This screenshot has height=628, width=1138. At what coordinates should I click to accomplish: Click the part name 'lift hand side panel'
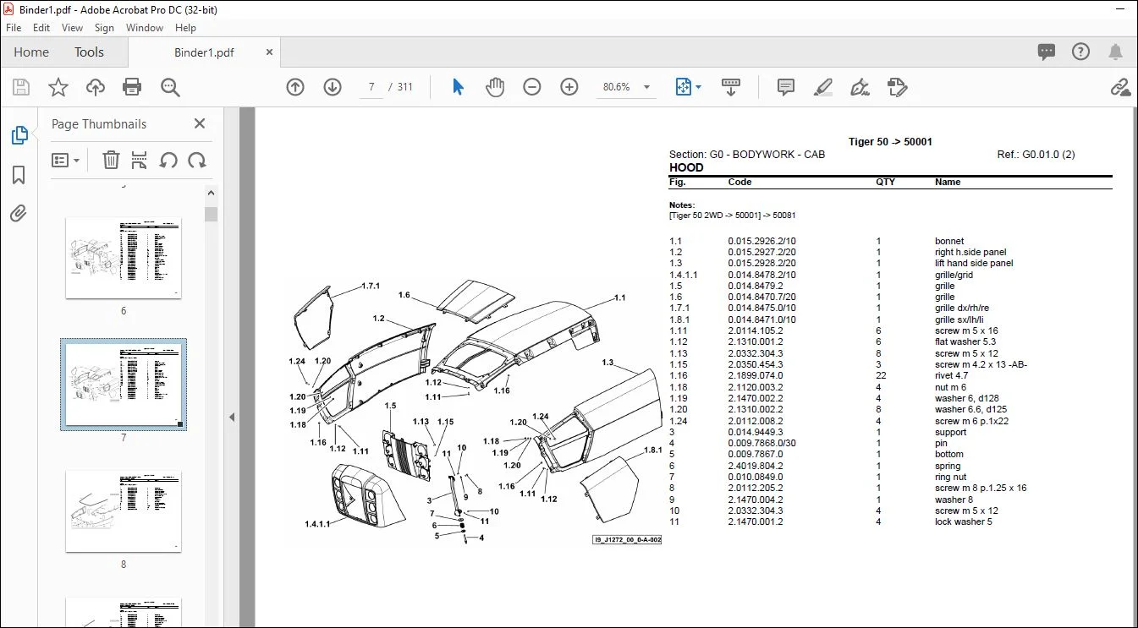974,263
